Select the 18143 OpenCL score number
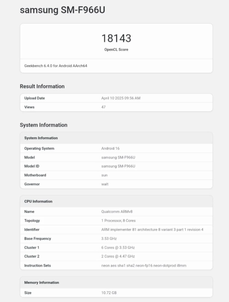 116,38
